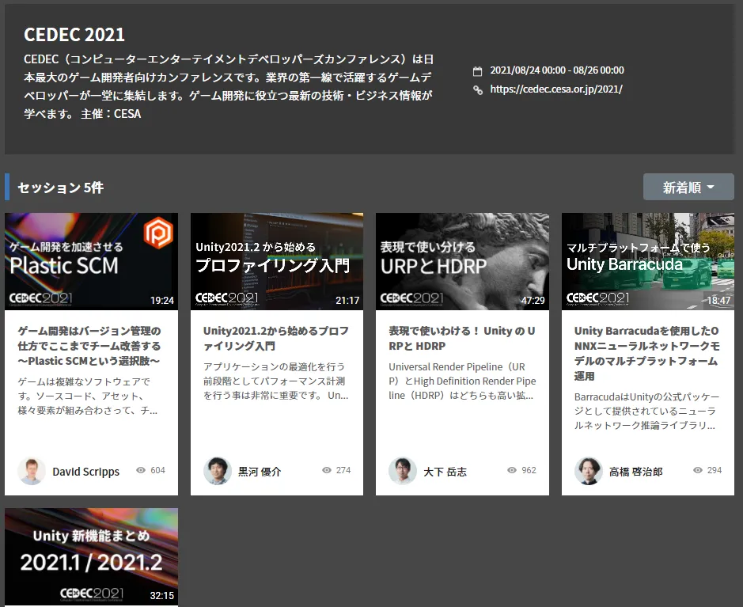Click the title Unity2021.2から始めるプロファイリング入門
The image size is (743, 607).
coord(275,338)
